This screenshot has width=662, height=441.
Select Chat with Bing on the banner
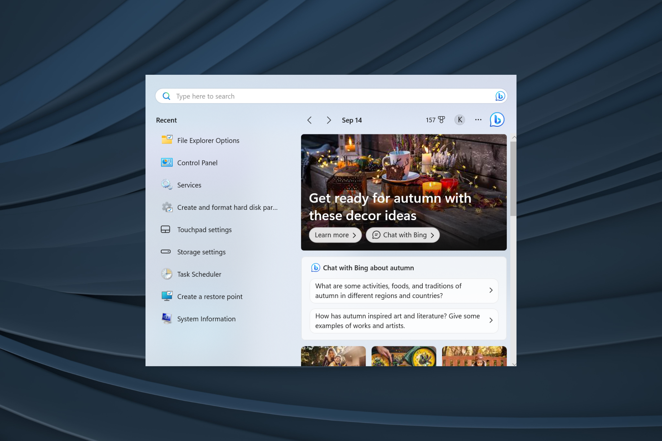tap(402, 235)
